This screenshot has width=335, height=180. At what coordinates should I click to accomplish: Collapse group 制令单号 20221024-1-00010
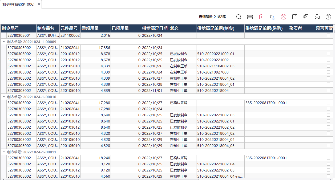[4, 97]
